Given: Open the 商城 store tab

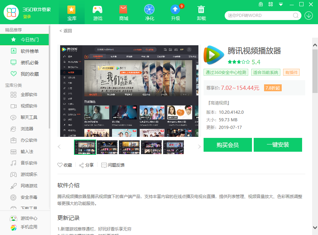Looking at the screenshot, I should coord(123,13).
